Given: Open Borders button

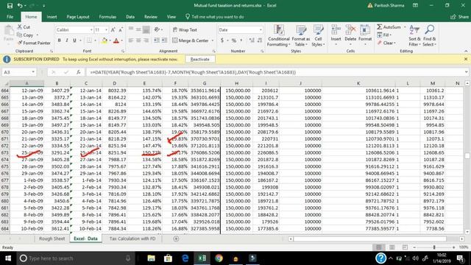Looking at the screenshot, I should 89,40.
